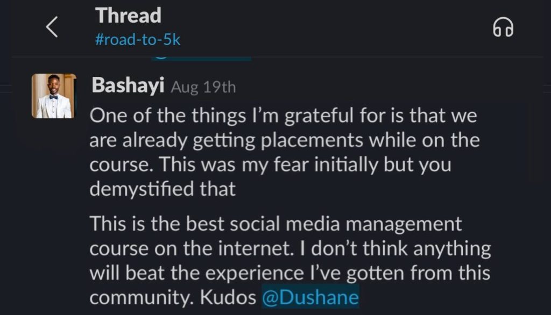551x315 pixels.
Task: Click the text "demystified that"
Action: (163, 189)
